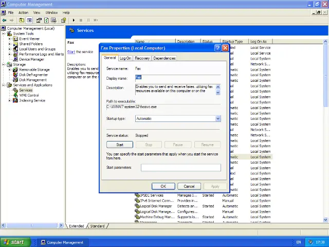Click the Services gear icon in the tree
Screen dimensions: 329x247
pyautogui.click(x=15, y=90)
